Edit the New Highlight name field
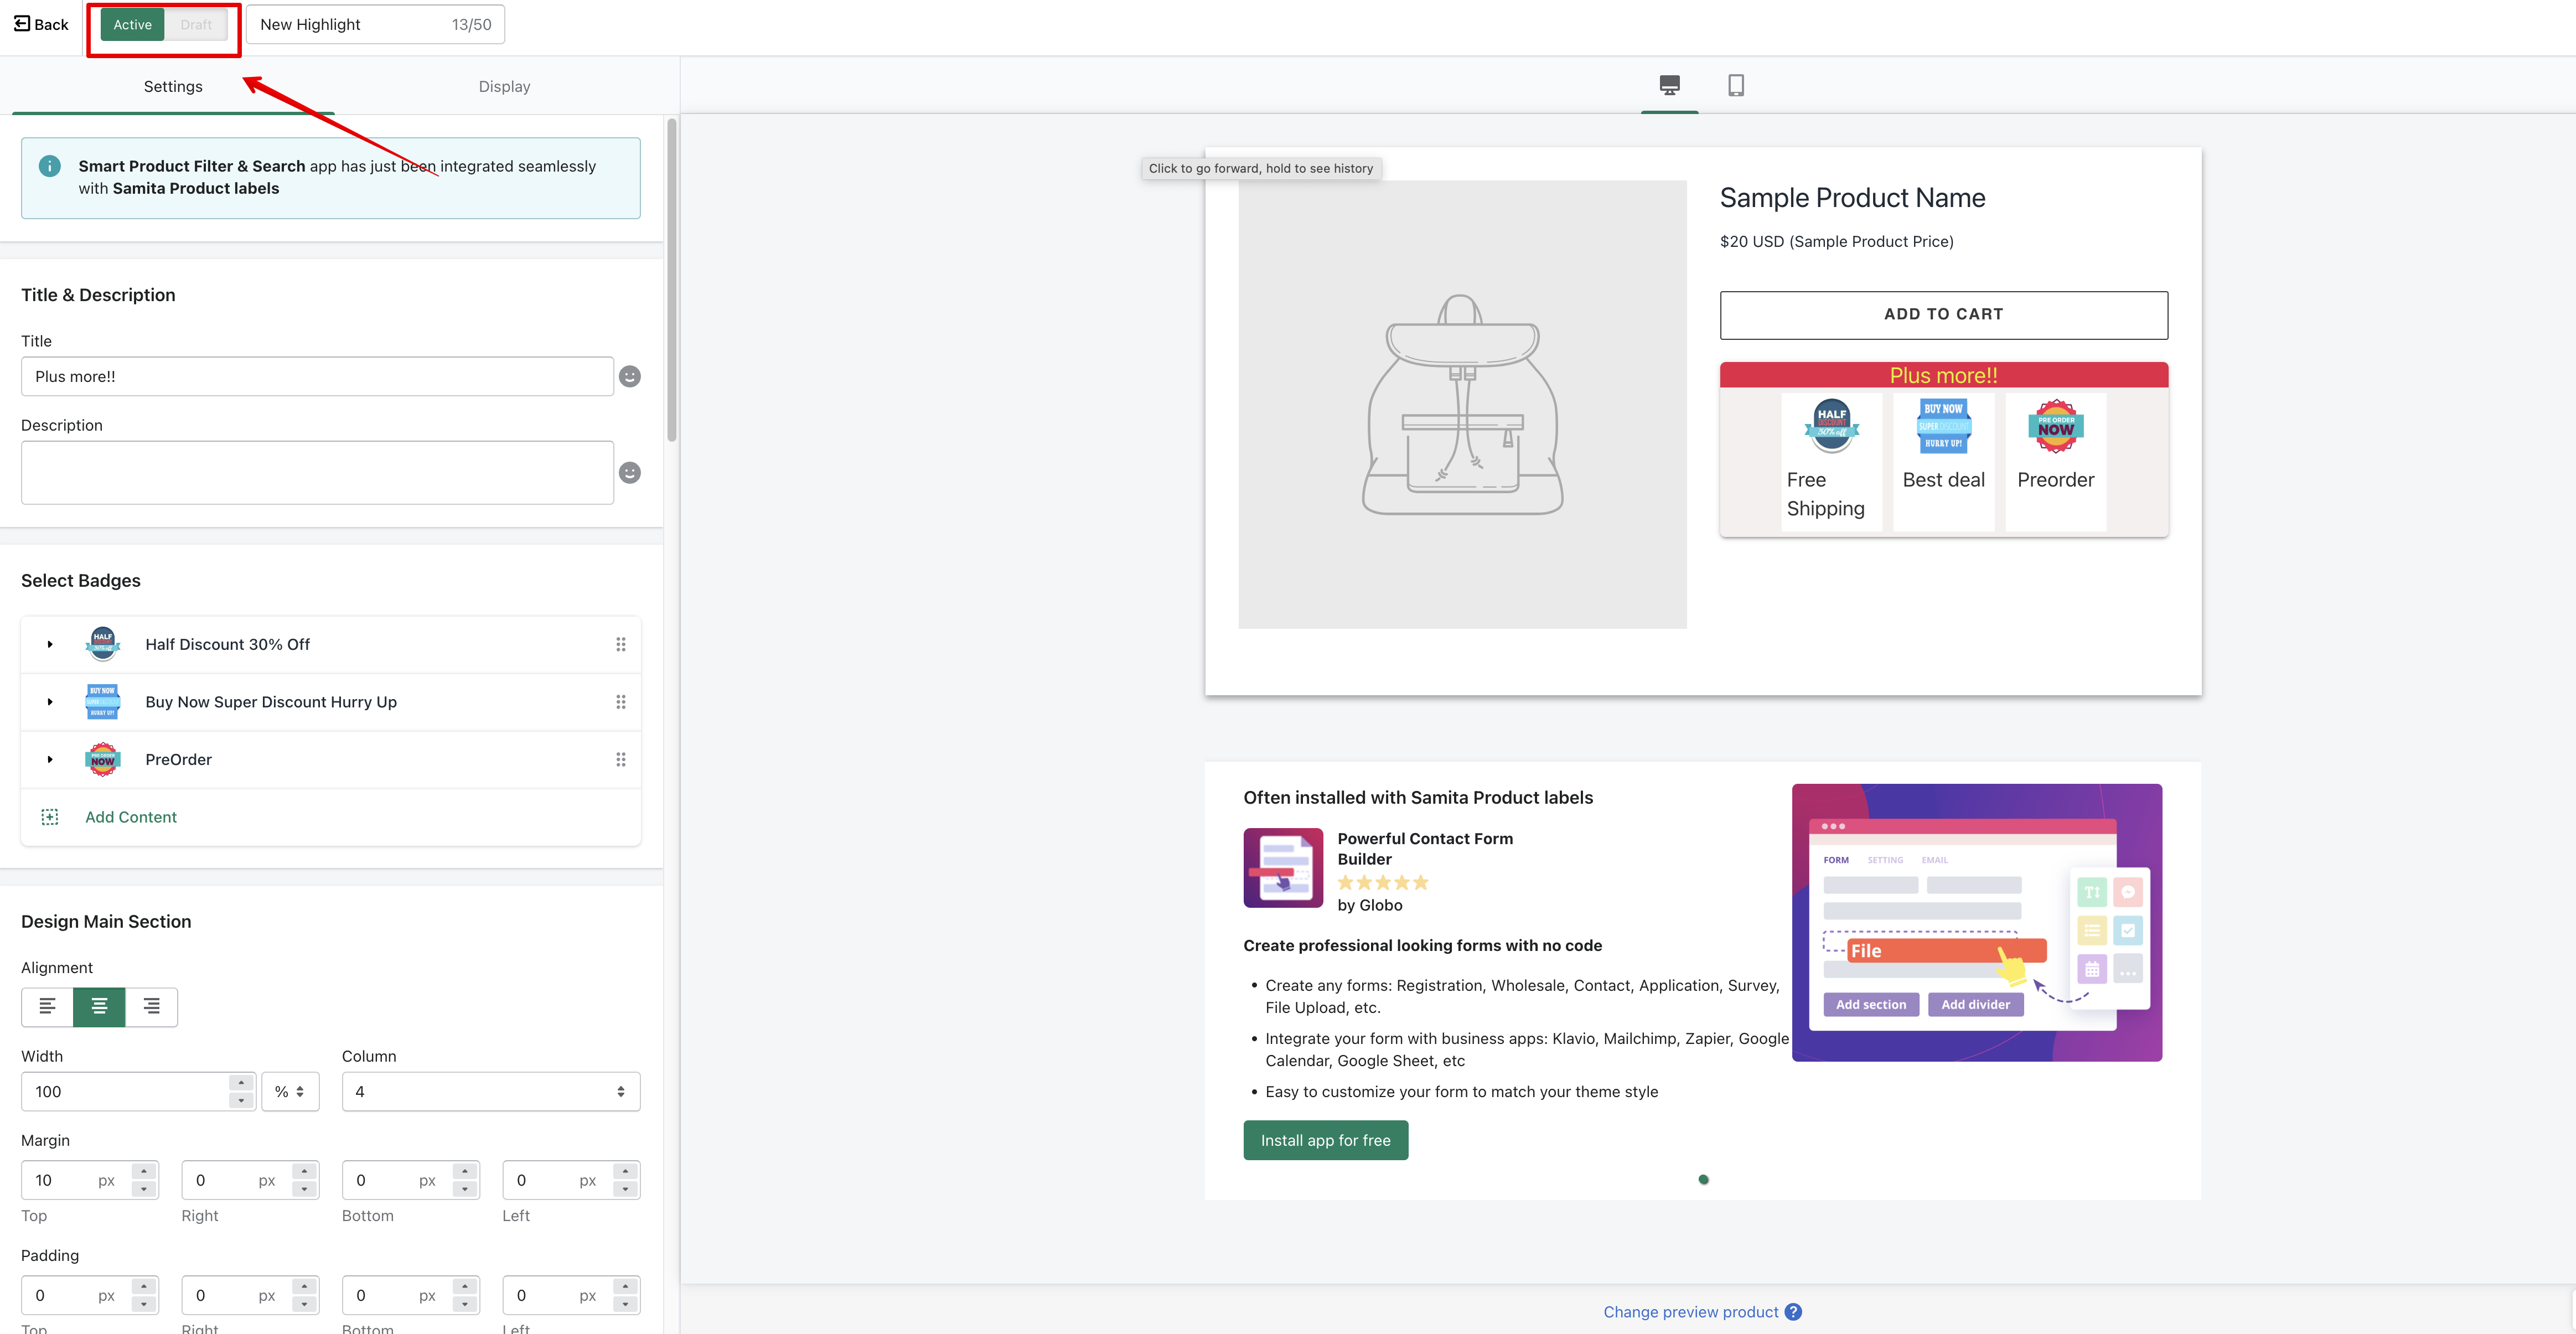 (375, 24)
